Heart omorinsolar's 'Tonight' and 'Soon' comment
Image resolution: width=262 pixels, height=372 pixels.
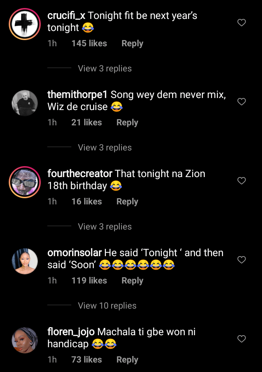click(x=242, y=260)
